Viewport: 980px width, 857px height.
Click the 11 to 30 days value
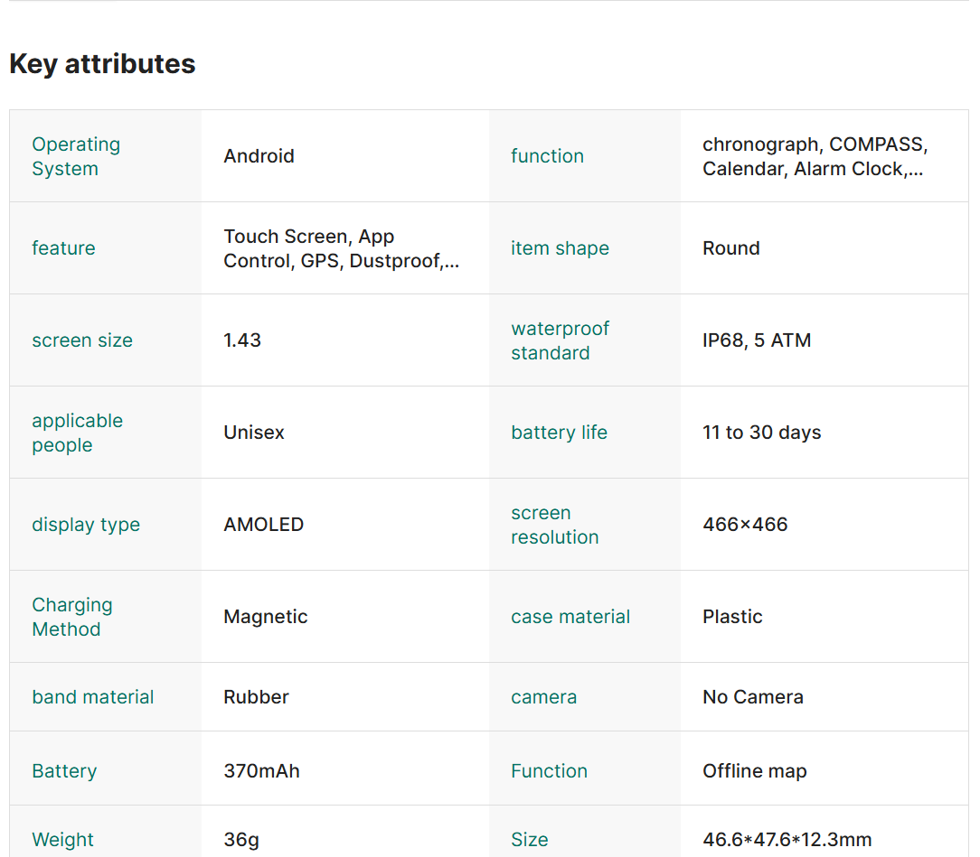tap(761, 433)
